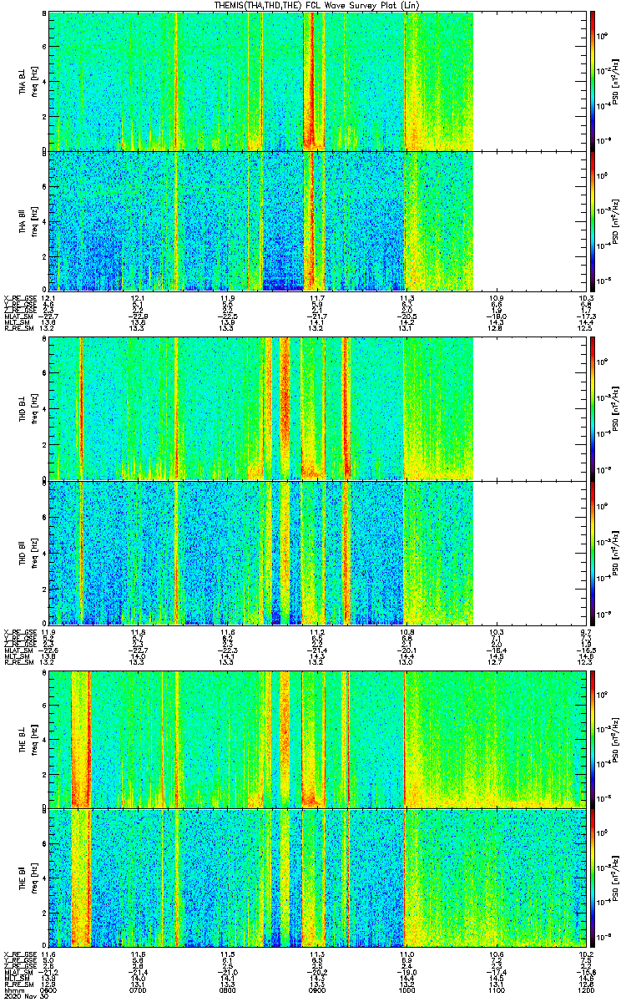Click the R_RE_SM row label under THD
This screenshot has height=1002, width=626.
click(x=16, y=662)
